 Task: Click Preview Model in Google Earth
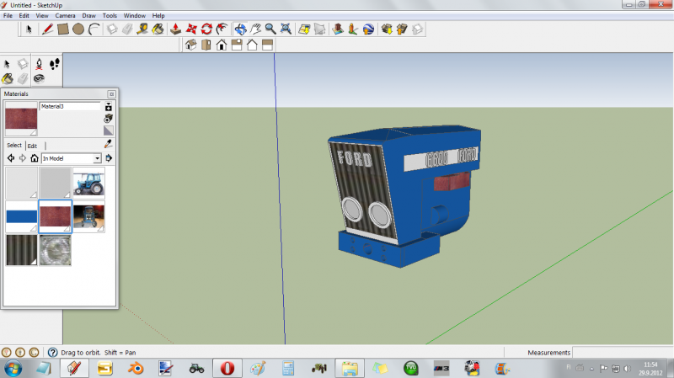pyautogui.click(x=368, y=29)
